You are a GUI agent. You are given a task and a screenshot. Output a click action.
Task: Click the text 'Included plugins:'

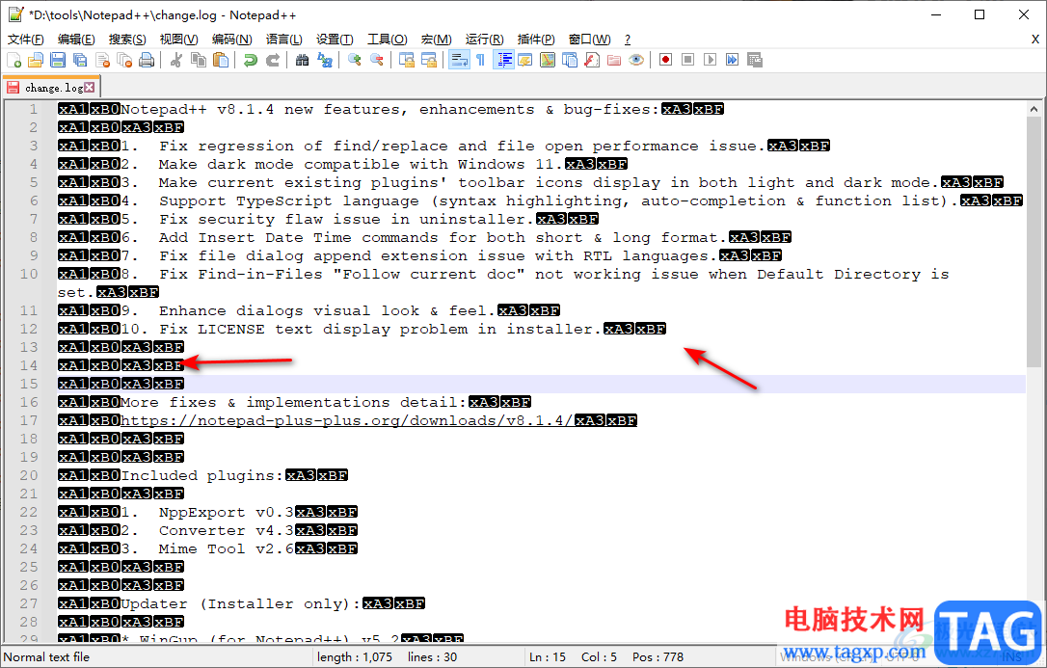[x=202, y=475]
